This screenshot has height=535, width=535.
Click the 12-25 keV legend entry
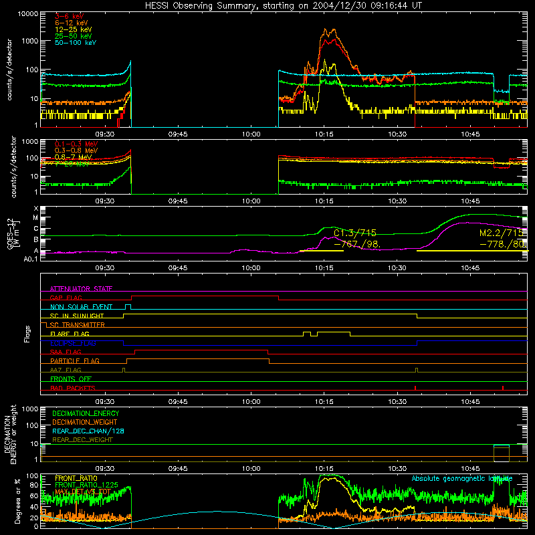[74, 29]
